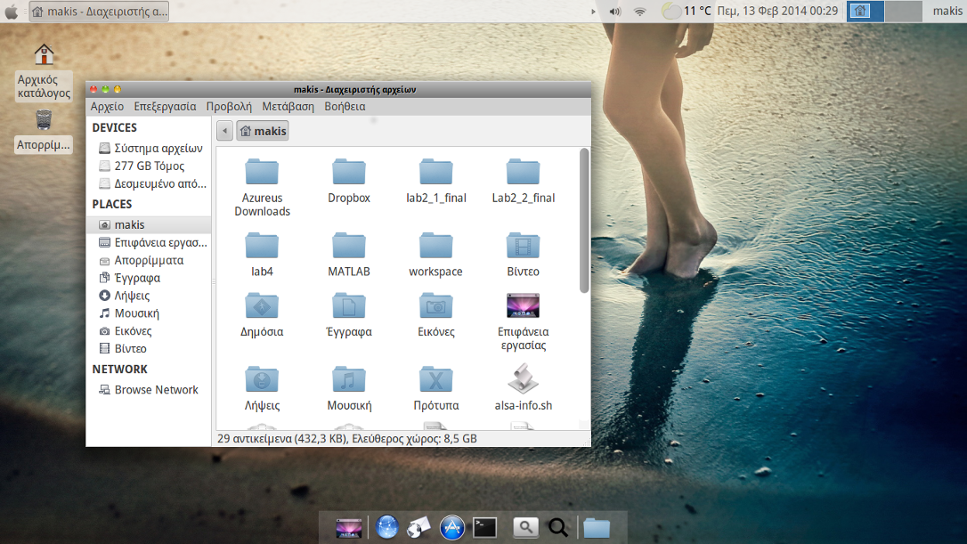This screenshot has width=967, height=544.
Task: Open the makis user menu
Action: pyautogui.click(x=947, y=12)
